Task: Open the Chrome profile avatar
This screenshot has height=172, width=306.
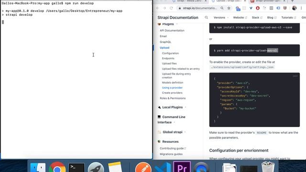Action: pyautogui.click(x=295, y=8)
